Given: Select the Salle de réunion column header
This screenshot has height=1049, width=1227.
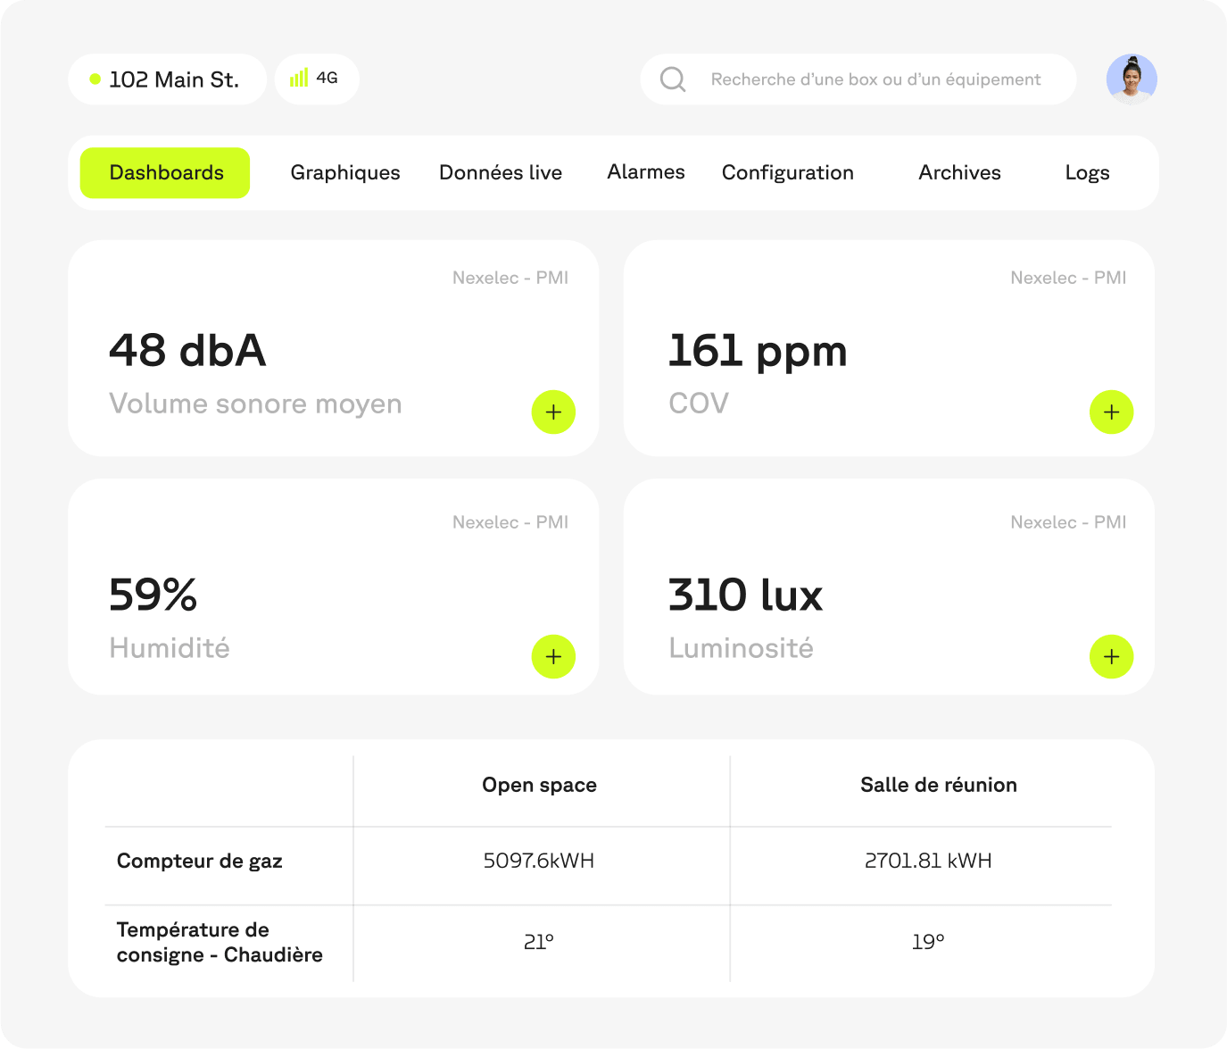Looking at the screenshot, I should coord(938,785).
